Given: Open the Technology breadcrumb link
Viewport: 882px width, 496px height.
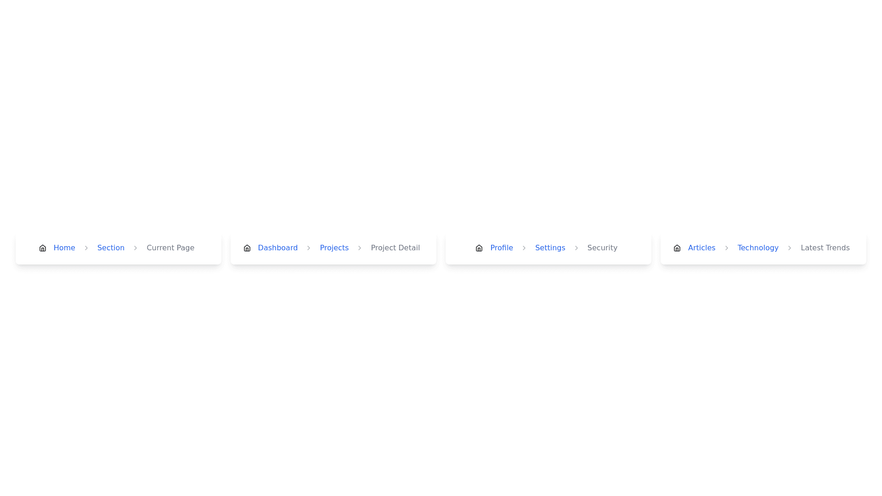Looking at the screenshot, I should click(x=758, y=248).
